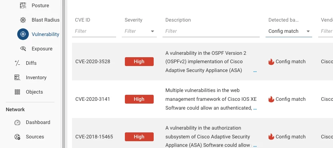This screenshot has width=333, height=148.
Task: Navigate to Inventory
Action: point(36,78)
